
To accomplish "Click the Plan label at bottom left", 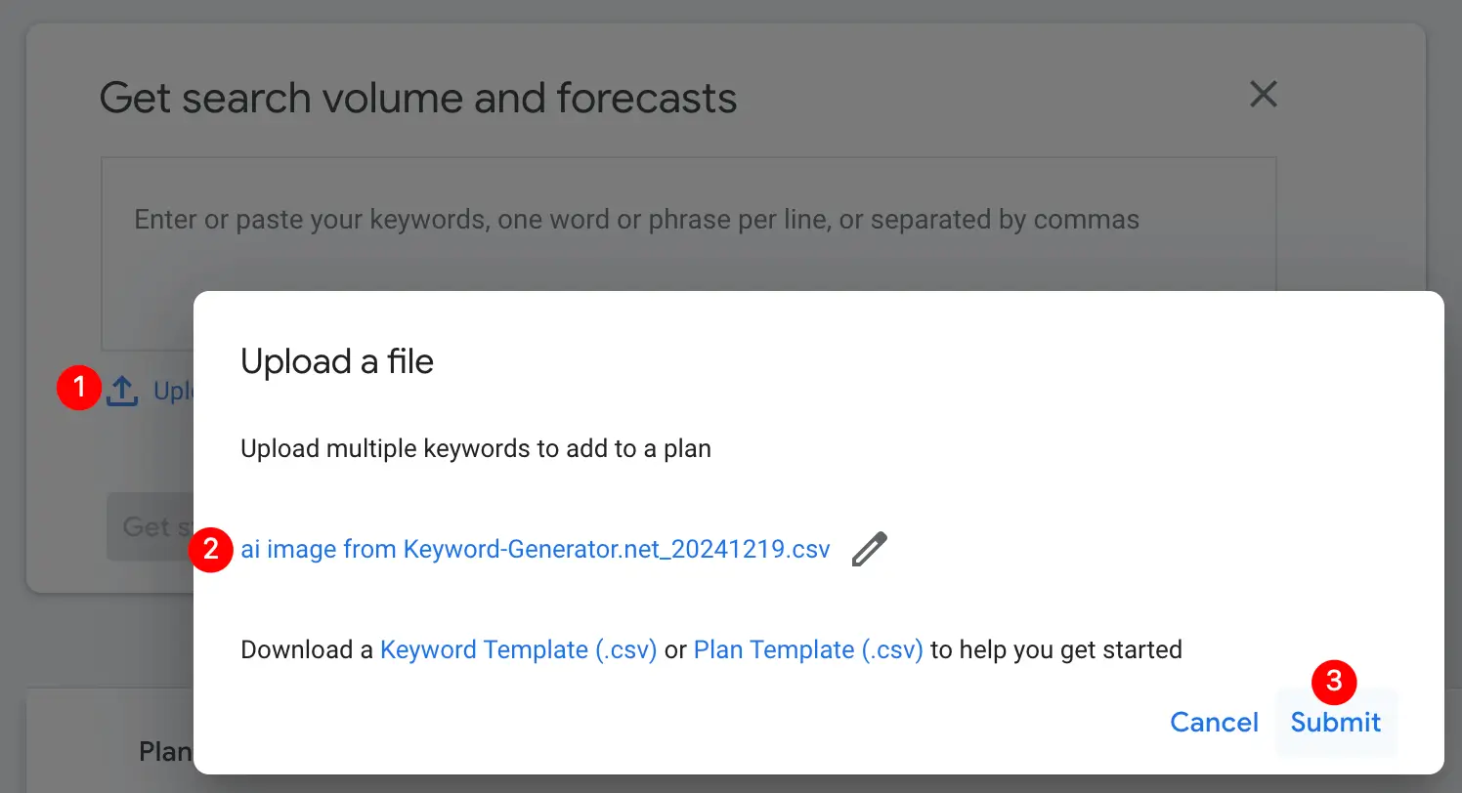I will tap(165, 751).
